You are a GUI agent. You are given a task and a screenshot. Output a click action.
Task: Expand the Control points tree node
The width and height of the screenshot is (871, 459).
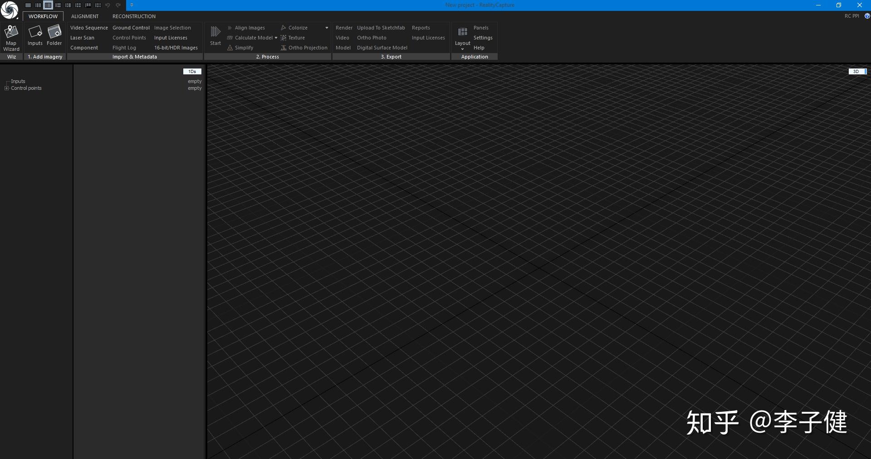[6, 88]
